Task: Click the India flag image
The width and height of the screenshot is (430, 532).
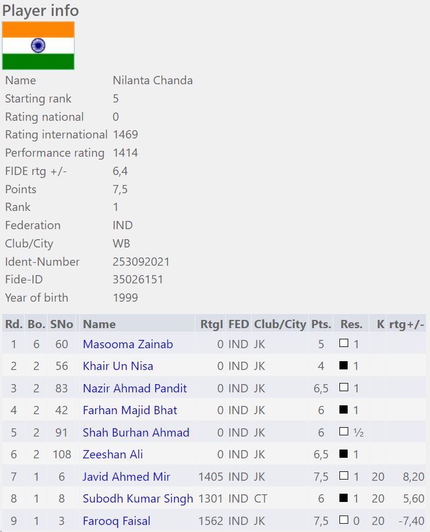Action: 38,46
